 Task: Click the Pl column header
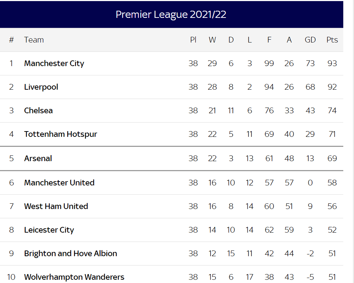point(193,40)
